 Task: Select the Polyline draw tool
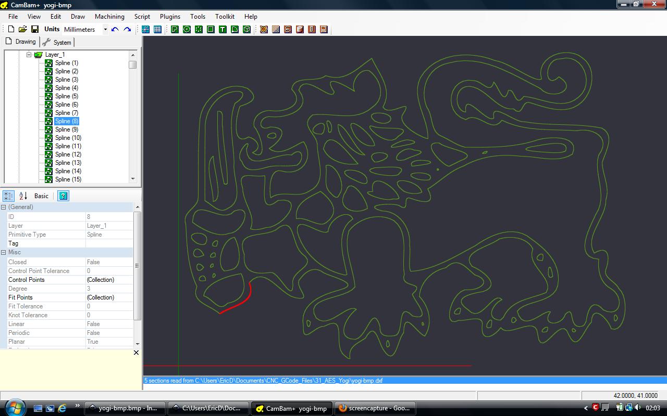click(x=175, y=30)
